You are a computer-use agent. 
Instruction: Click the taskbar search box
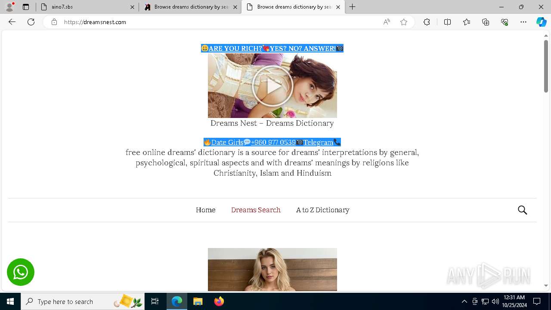[x=83, y=301]
